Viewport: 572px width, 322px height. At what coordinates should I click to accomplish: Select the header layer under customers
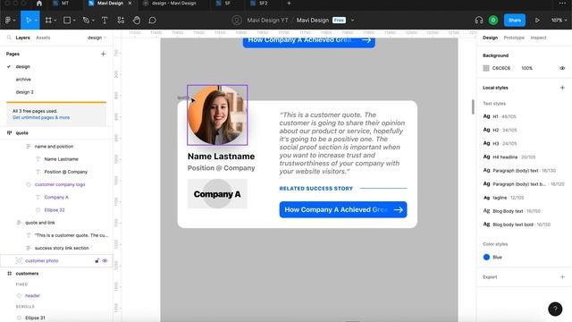tap(32, 296)
